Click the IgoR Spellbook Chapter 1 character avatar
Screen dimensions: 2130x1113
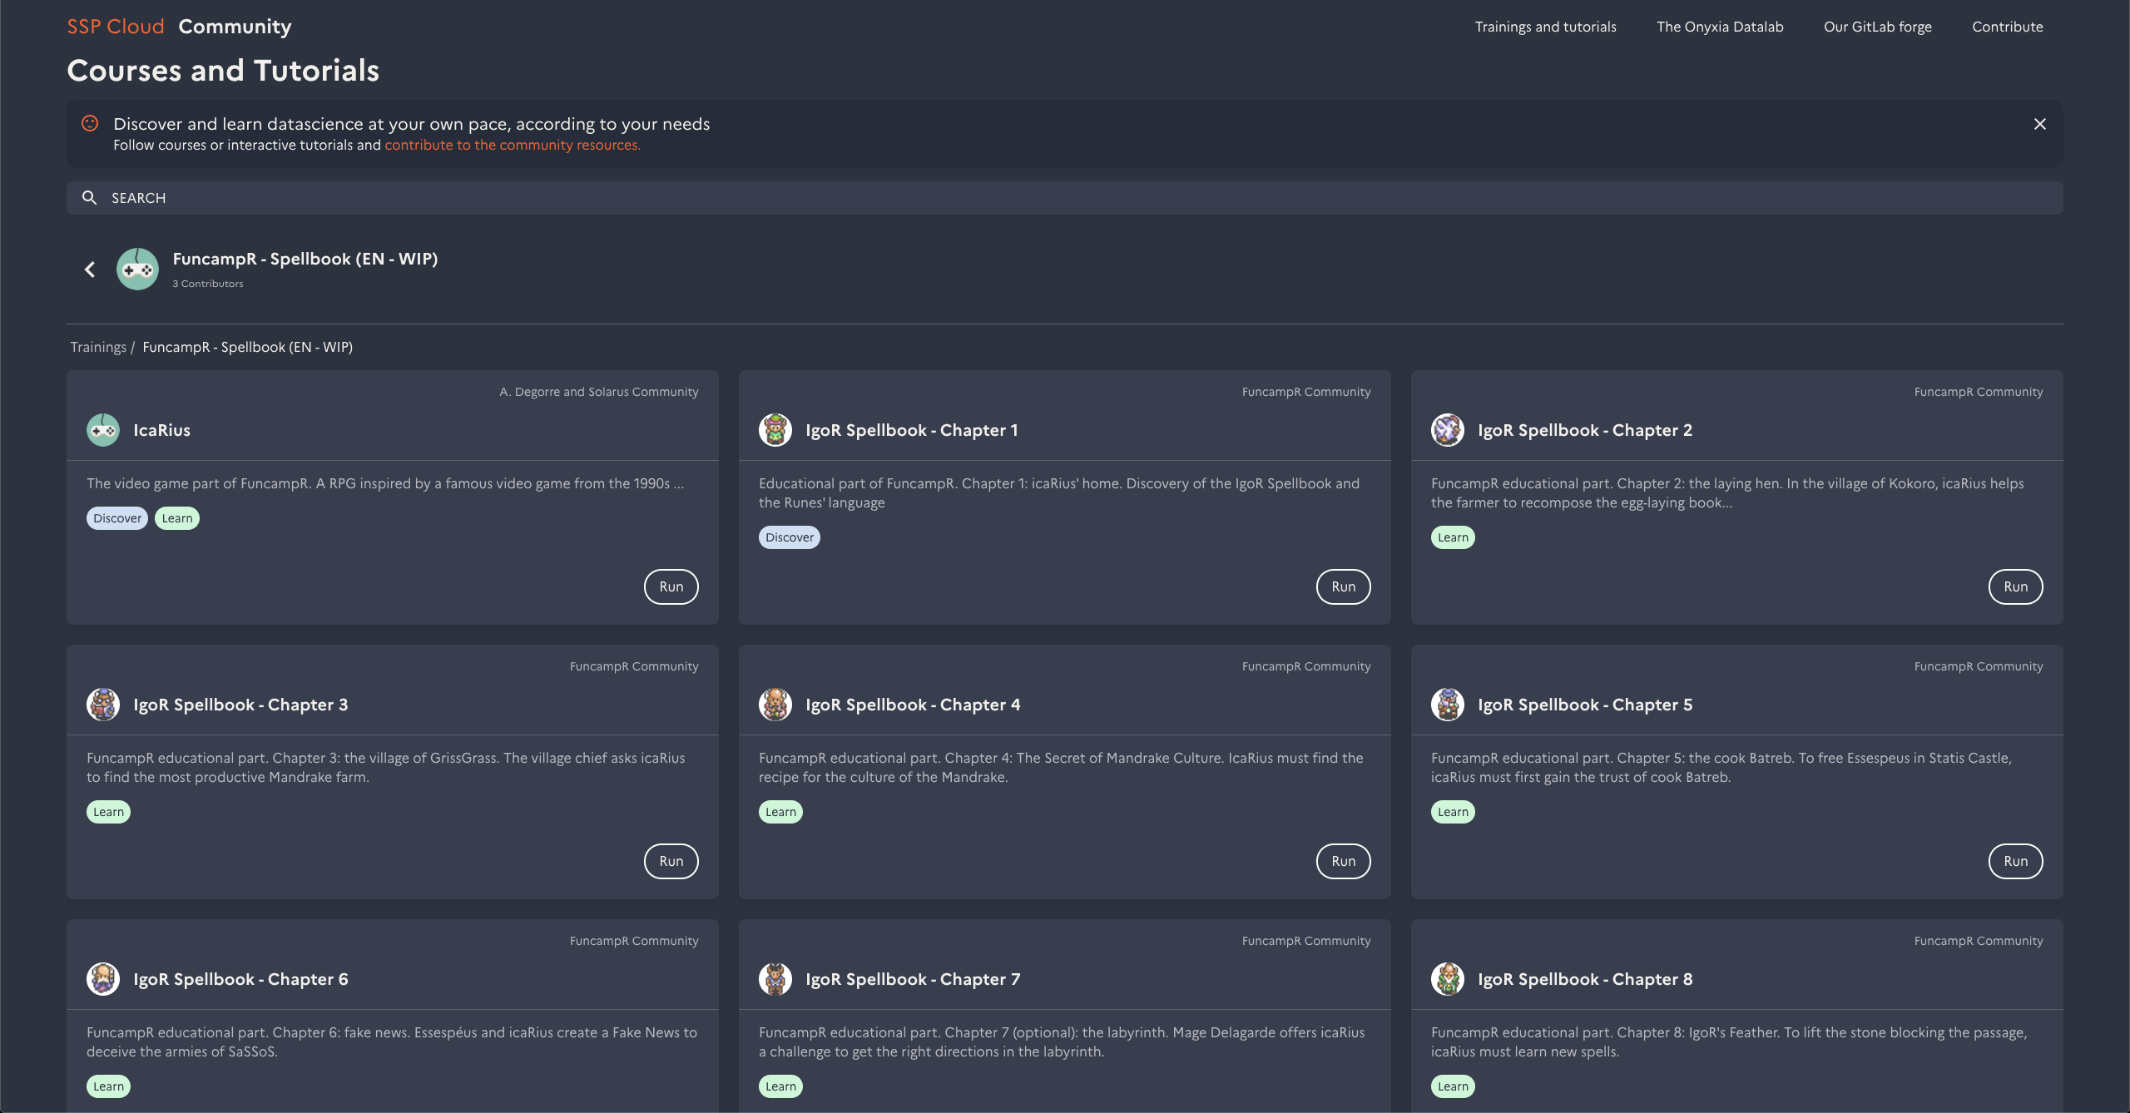(775, 430)
